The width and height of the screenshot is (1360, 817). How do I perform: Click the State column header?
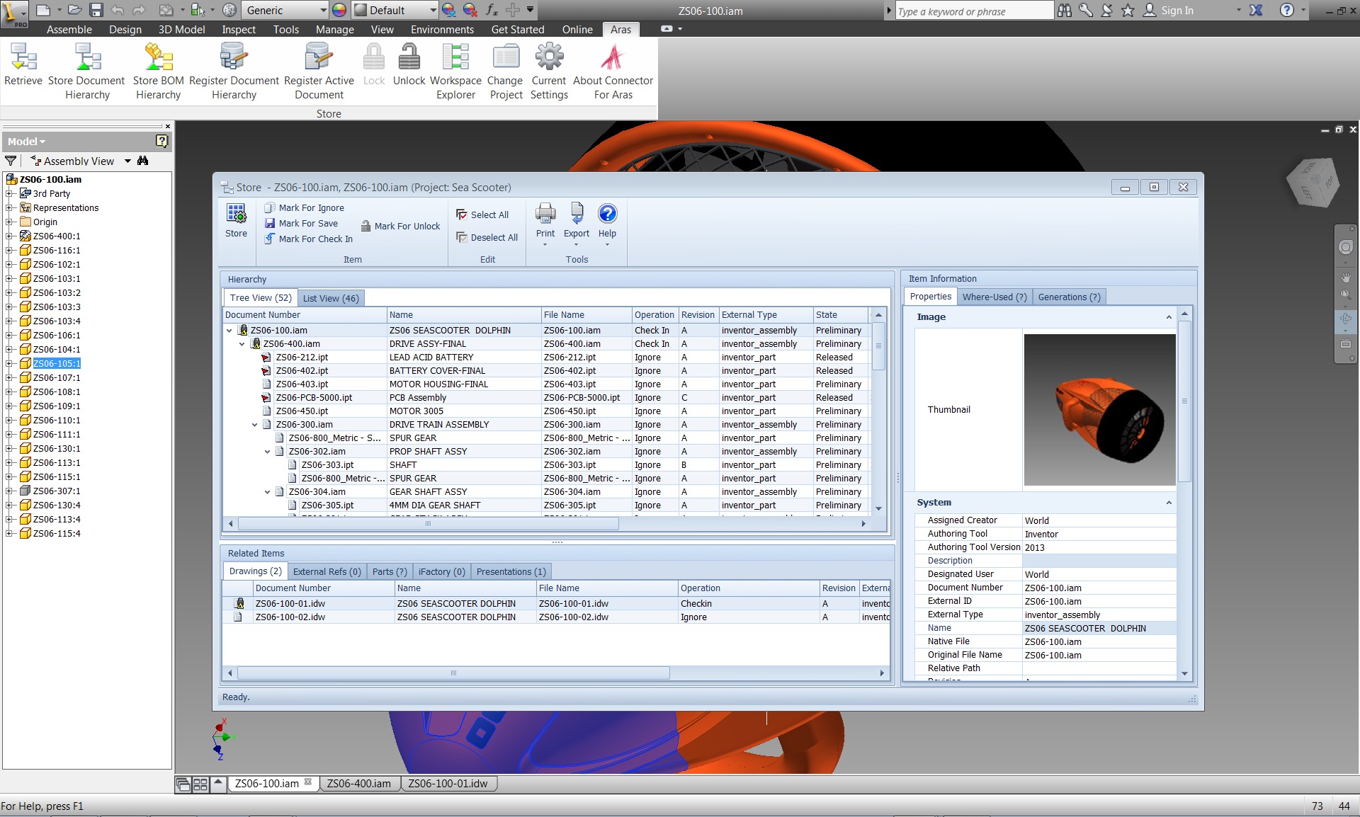[x=840, y=315]
